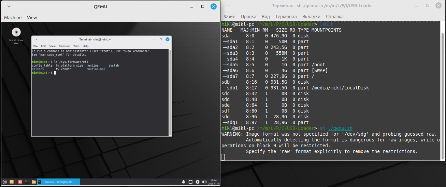
Task: Click the guest terminal vertical scrollbar
Action: coord(170,92)
